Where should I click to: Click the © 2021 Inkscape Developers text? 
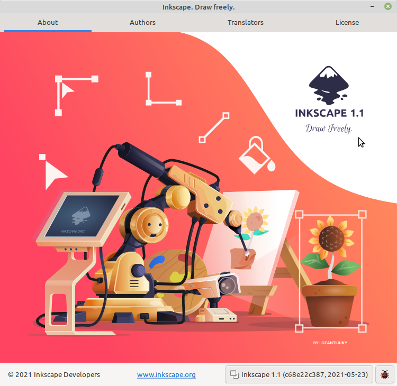tap(54, 374)
